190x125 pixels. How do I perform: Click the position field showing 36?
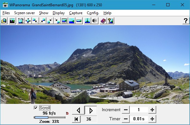(89, 119)
